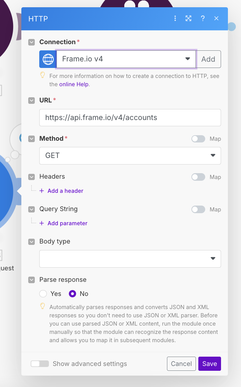Toggle Map switch for Method
The width and height of the screenshot is (241, 387).
coord(198,139)
